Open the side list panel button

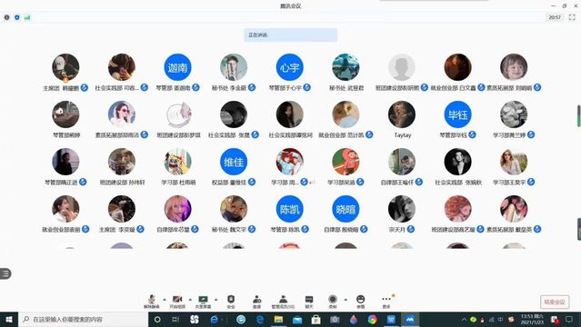(x=5, y=273)
